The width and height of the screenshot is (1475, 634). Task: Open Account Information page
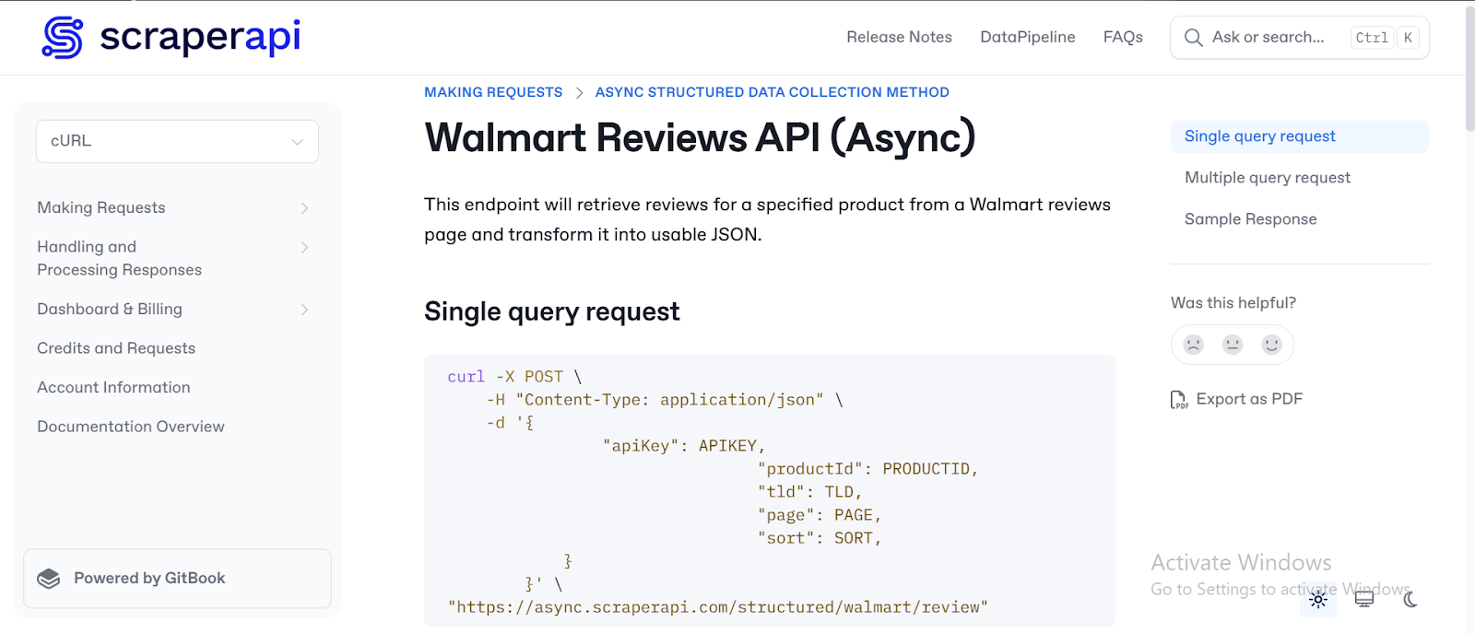[x=113, y=388]
